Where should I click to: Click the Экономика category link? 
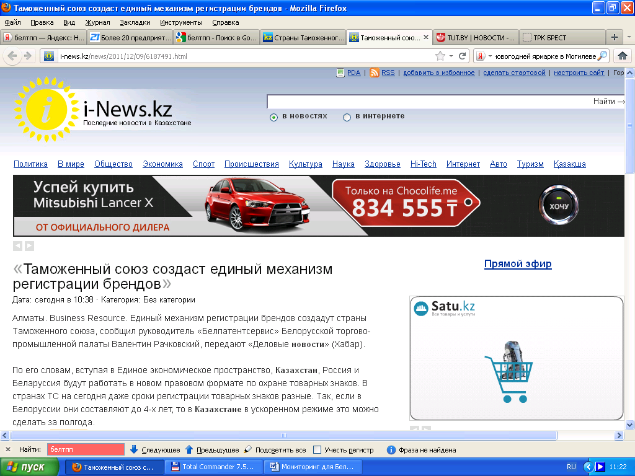point(162,164)
